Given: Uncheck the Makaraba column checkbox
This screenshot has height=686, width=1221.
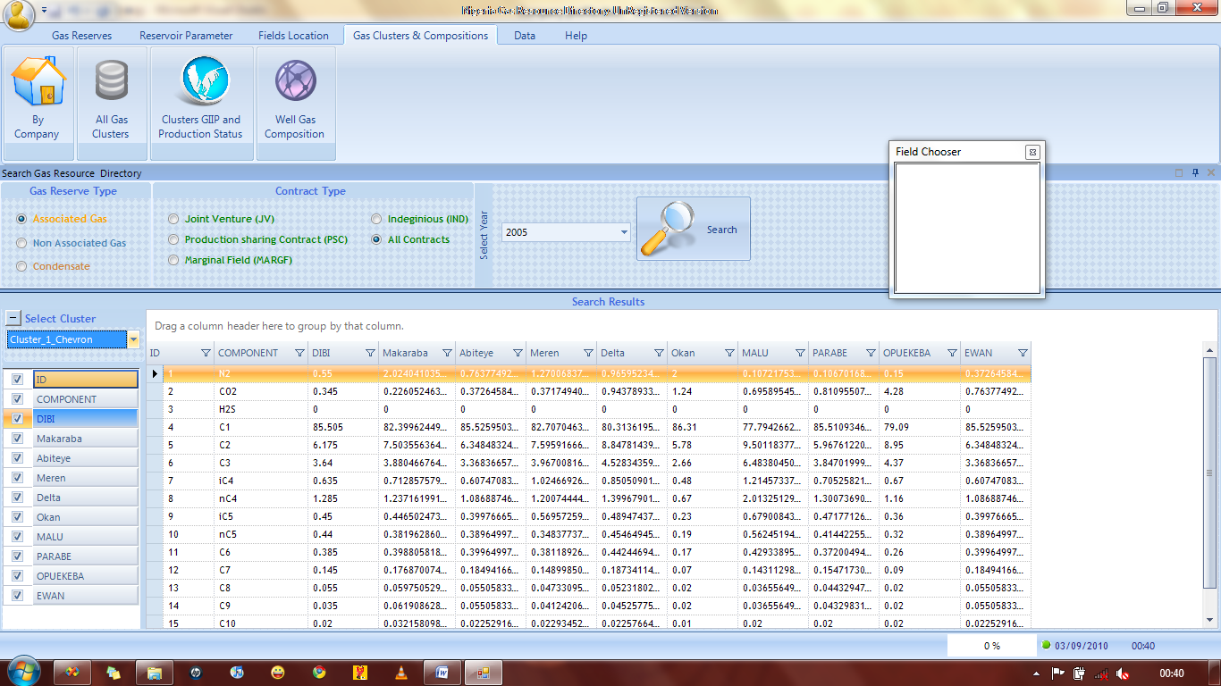Looking at the screenshot, I should pos(17,439).
